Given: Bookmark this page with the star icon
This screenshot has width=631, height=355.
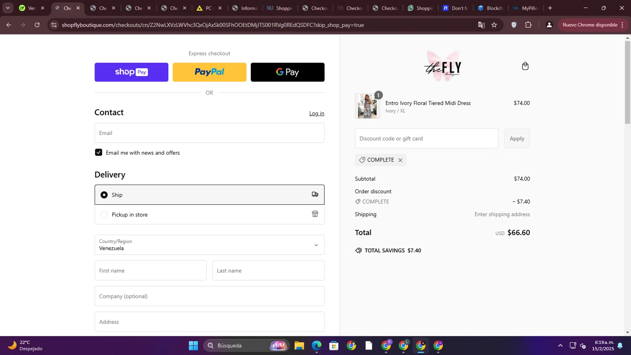Looking at the screenshot, I should coord(494,25).
